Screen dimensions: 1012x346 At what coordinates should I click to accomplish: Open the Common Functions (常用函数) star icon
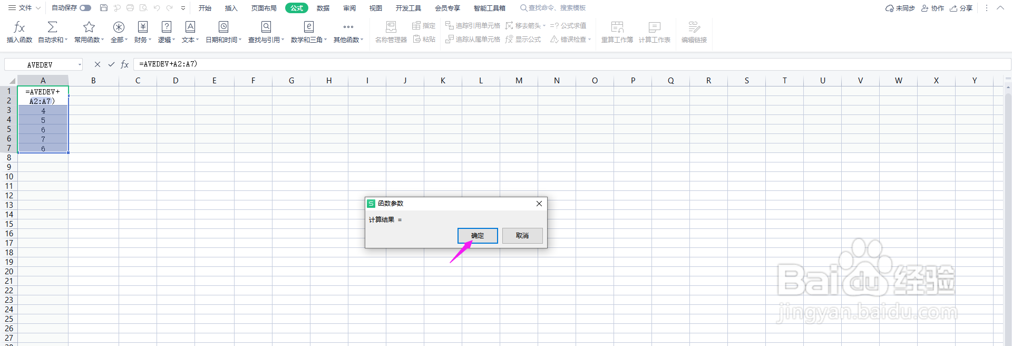click(x=89, y=27)
